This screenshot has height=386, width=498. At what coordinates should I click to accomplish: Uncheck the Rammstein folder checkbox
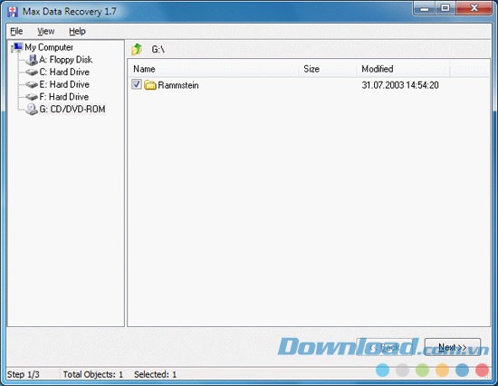(x=137, y=84)
